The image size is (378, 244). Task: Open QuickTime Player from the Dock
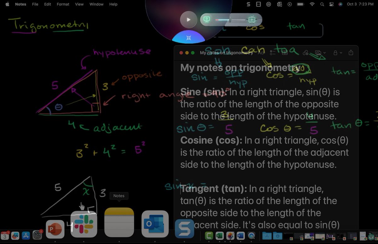pos(251,236)
